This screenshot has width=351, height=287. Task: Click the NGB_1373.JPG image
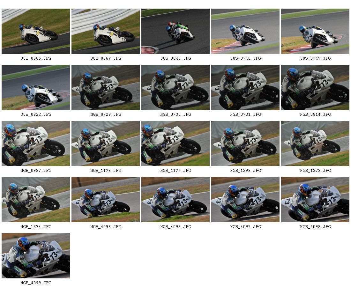[315, 143]
